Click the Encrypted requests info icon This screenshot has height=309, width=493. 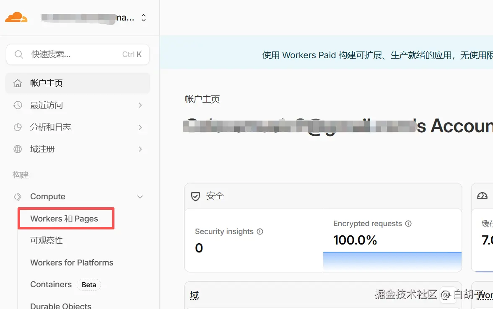click(408, 224)
